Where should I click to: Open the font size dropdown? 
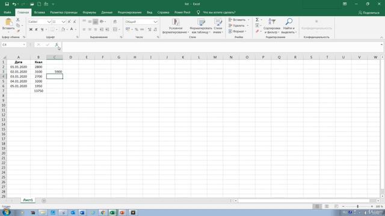click(x=64, y=22)
